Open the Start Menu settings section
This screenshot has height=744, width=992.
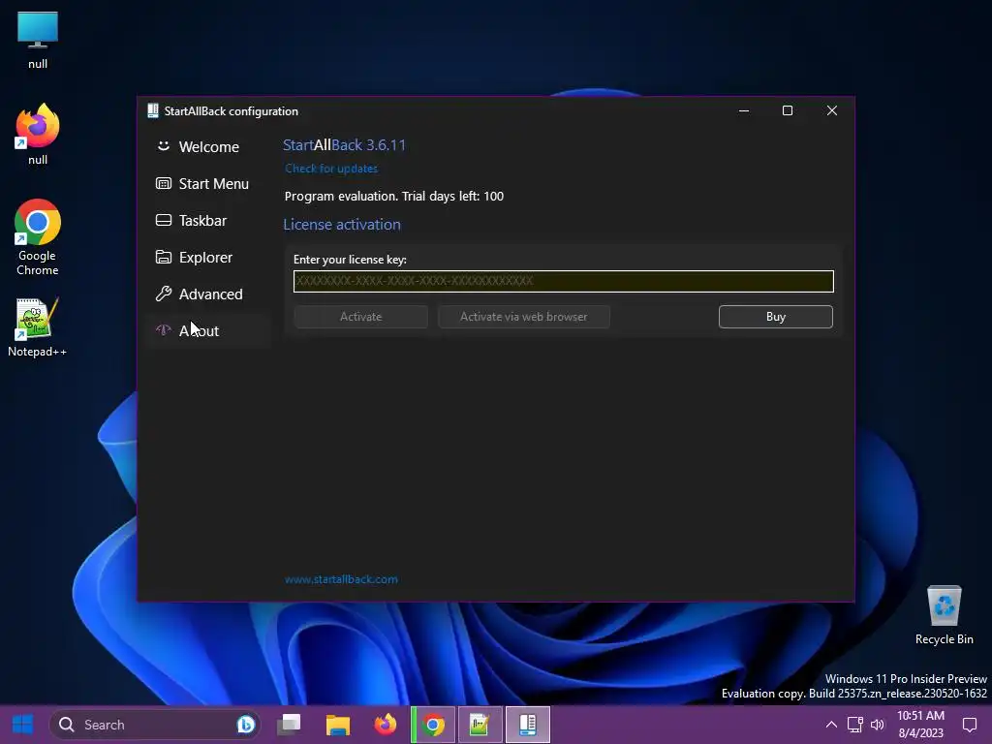pos(209,183)
